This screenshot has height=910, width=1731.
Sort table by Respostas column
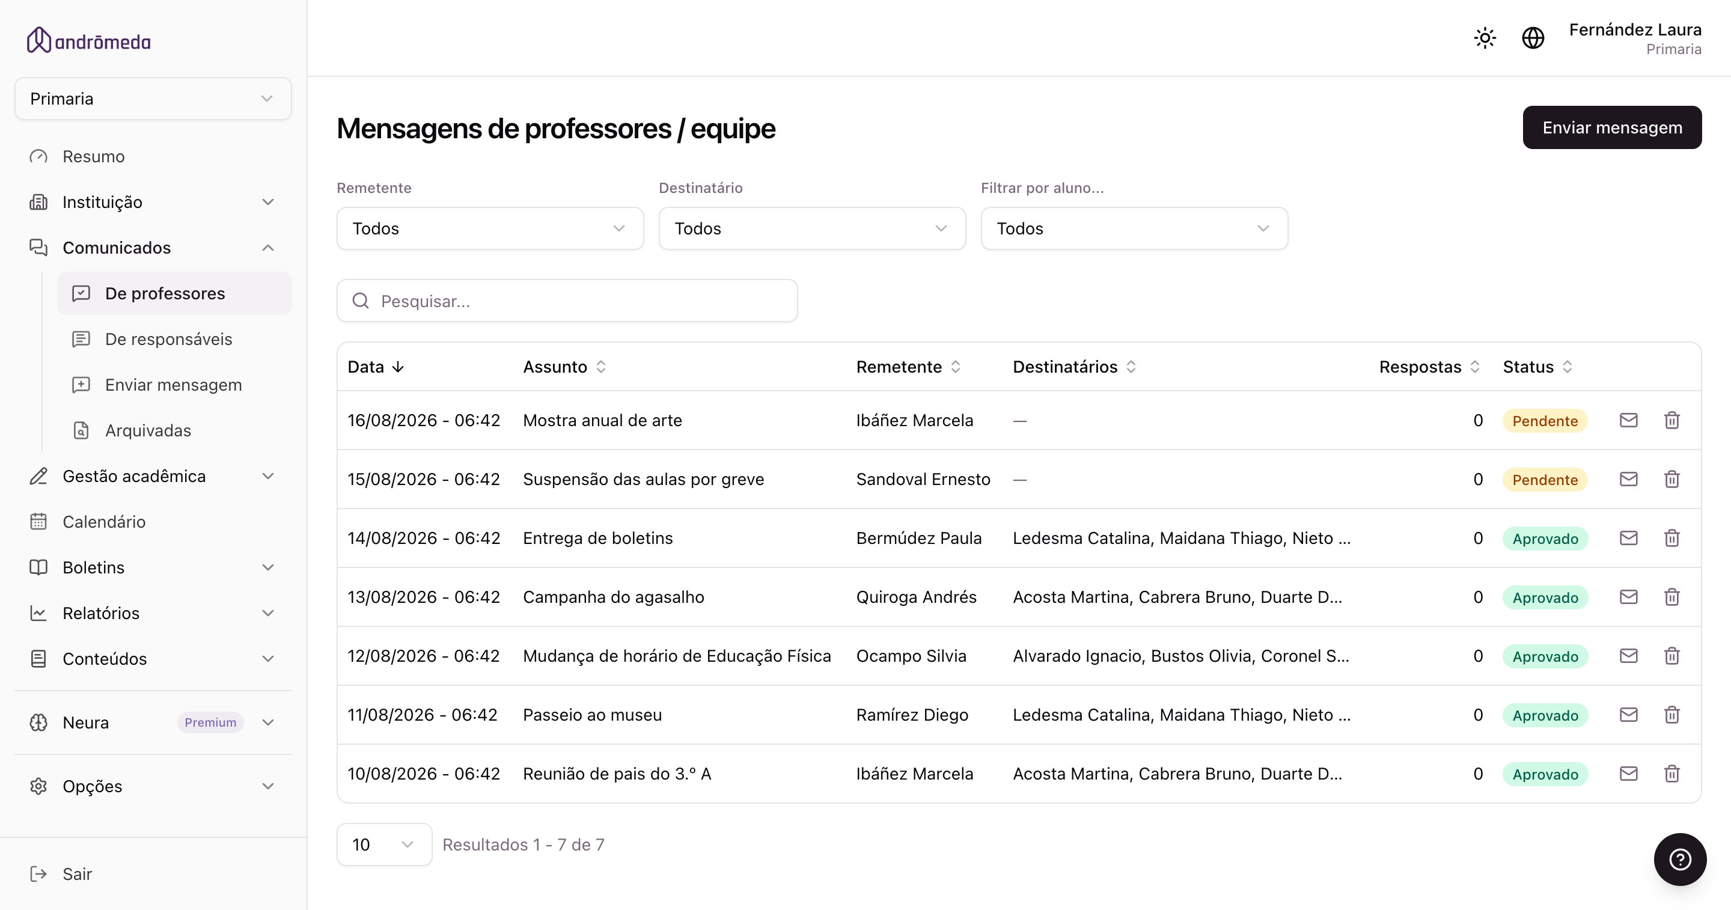coord(1429,367)
